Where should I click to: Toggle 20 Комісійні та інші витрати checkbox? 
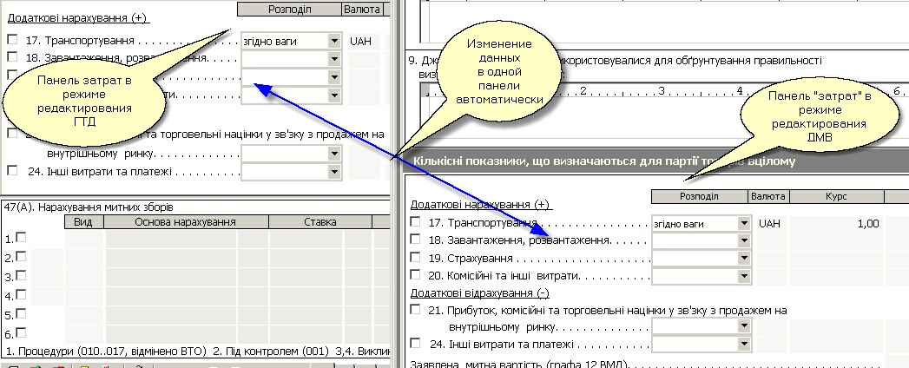tap(415, 275)
